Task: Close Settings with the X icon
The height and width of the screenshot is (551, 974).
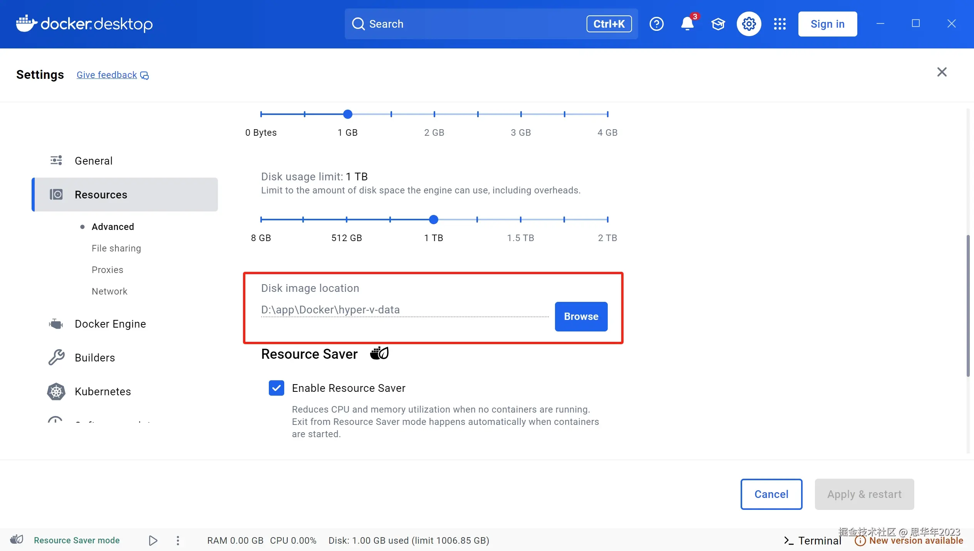Action: tap(942, 72)
